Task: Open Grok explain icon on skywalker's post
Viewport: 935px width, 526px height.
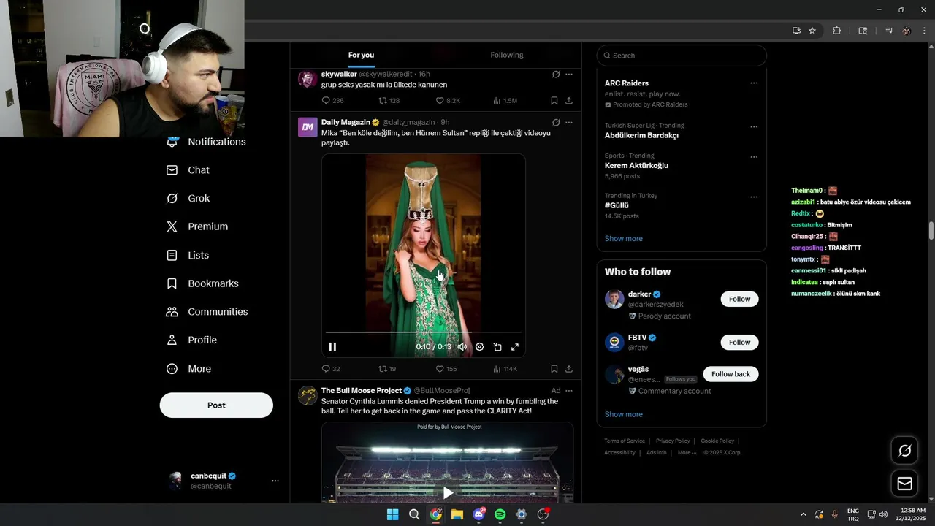Action: (x=556, y=75)
